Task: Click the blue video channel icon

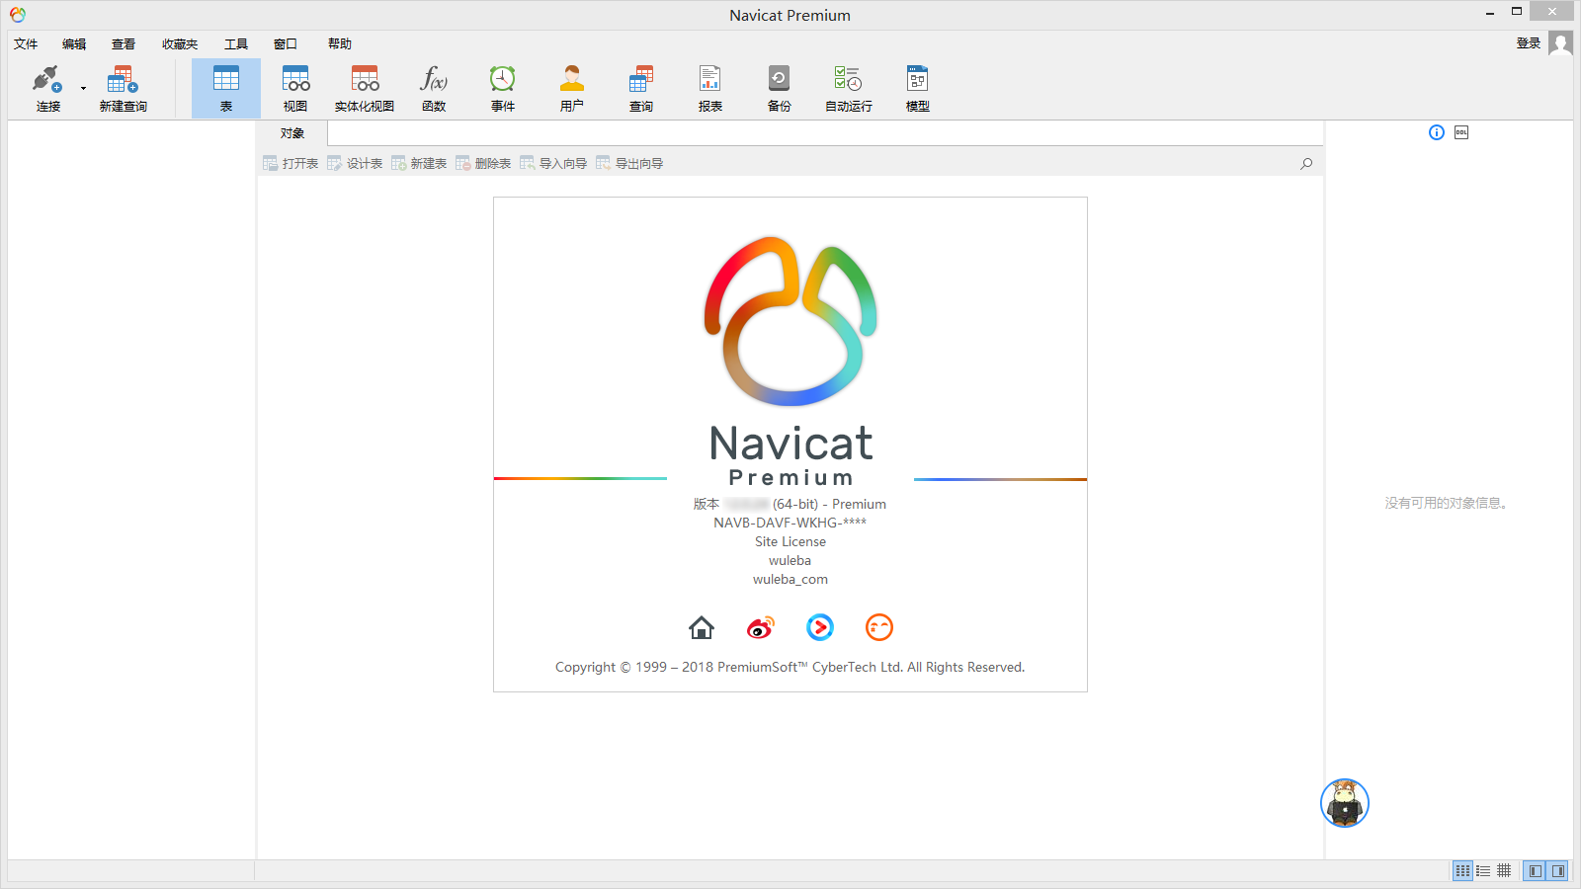Action: tap(820, 627)
